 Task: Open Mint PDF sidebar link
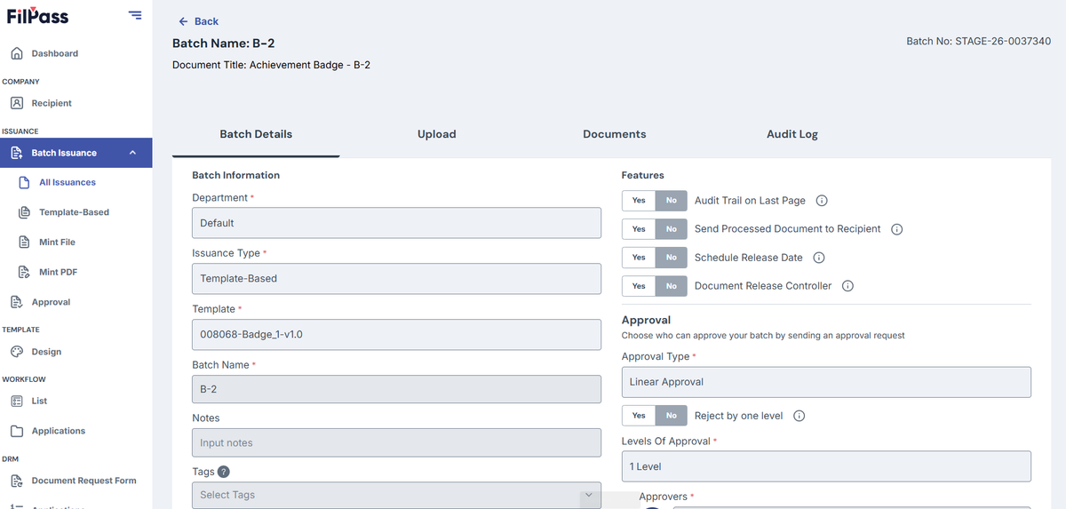tap(58, 272)
